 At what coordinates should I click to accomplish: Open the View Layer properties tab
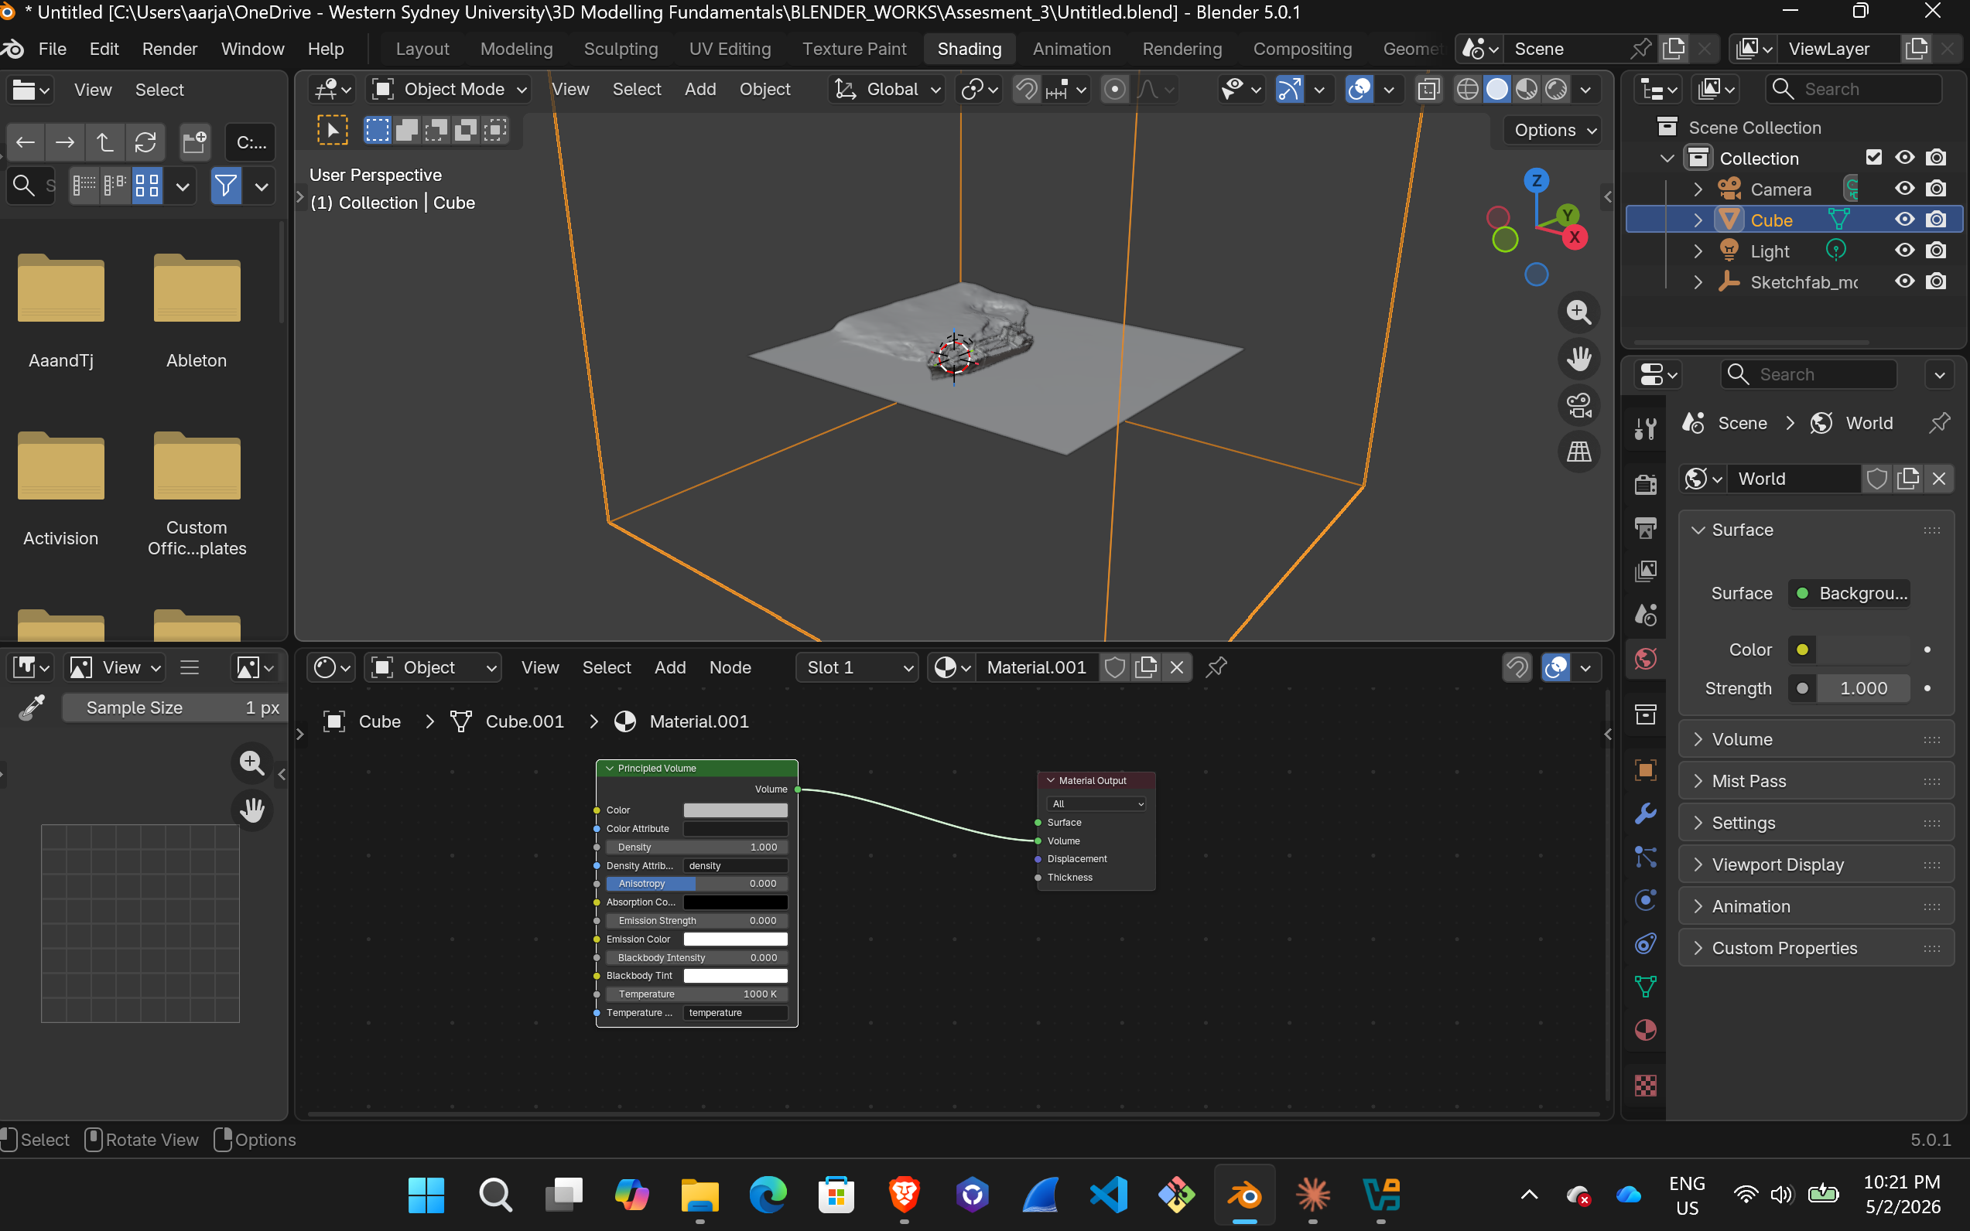point(1645,571)
